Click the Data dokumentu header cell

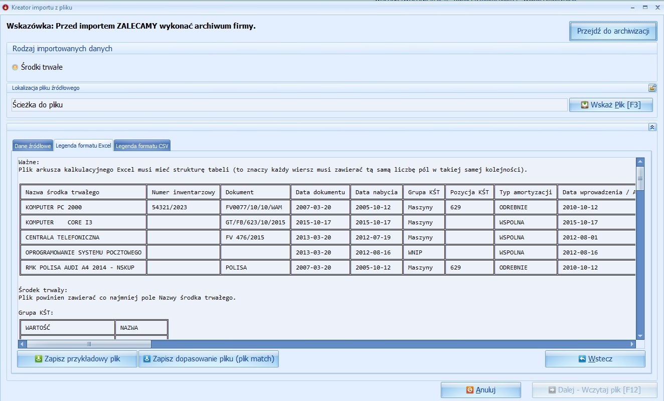320,192
